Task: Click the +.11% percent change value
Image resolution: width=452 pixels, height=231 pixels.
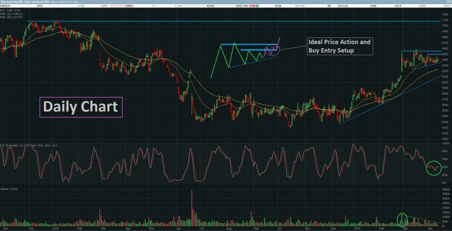Action: (x=178, y=6)
